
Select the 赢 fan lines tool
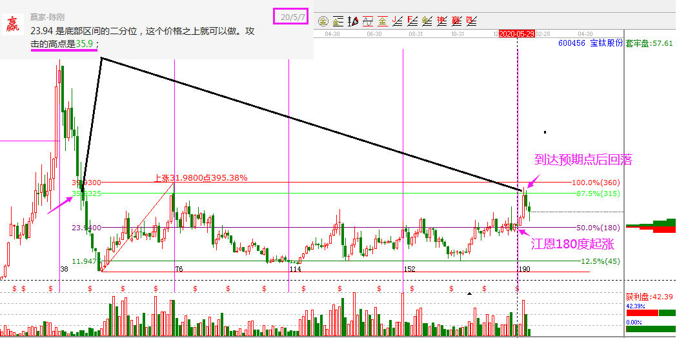coord(457,21)
